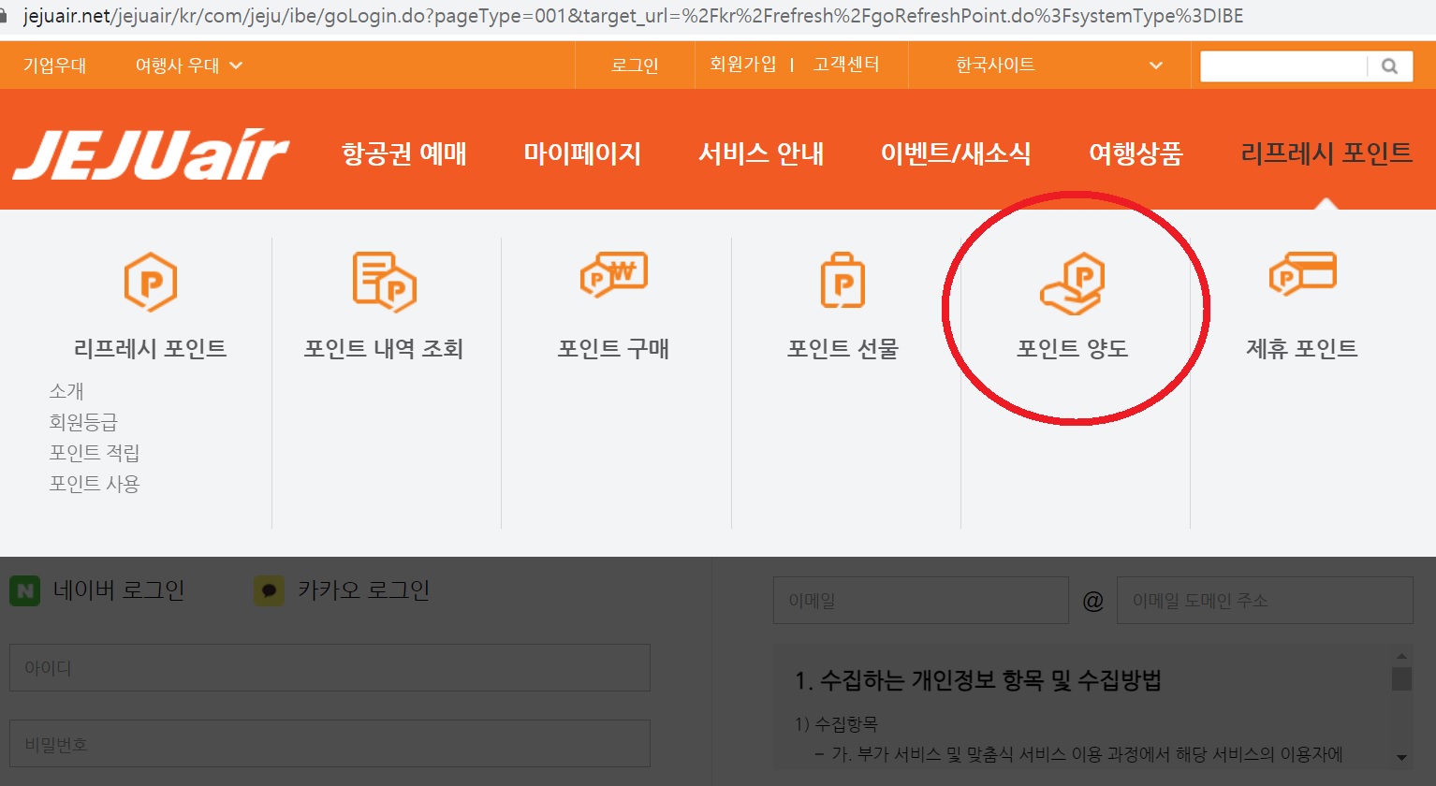Click the 포인트 양도 label
Viewport: 1436px width, 786px height.
tap(1073, 349)
